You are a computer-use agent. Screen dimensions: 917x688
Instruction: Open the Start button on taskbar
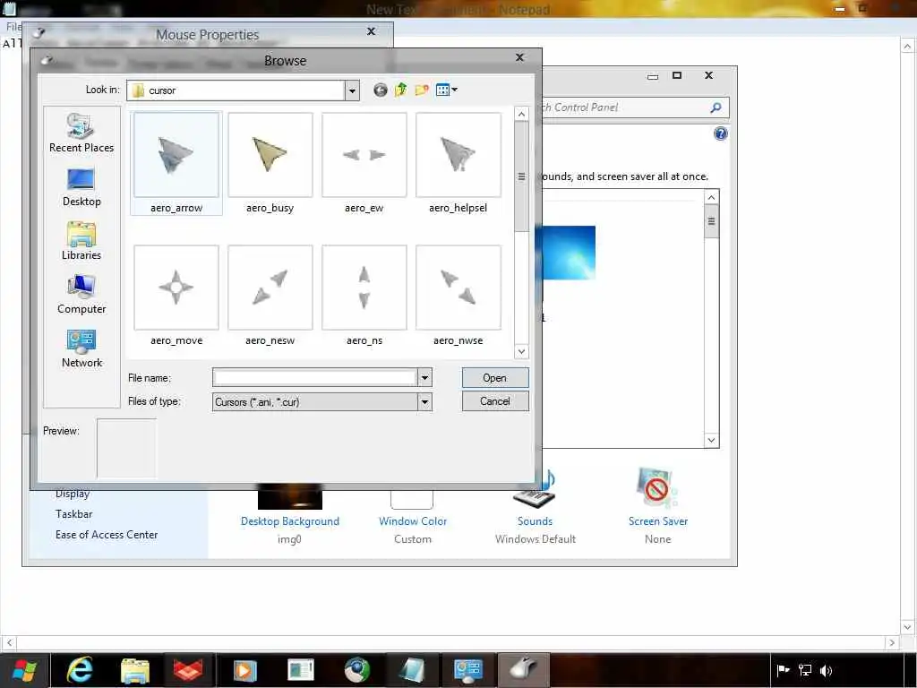coord(24,670)
